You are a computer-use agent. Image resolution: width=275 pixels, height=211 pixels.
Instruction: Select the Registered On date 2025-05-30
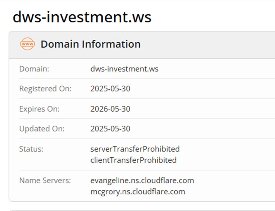pos(110,89)
